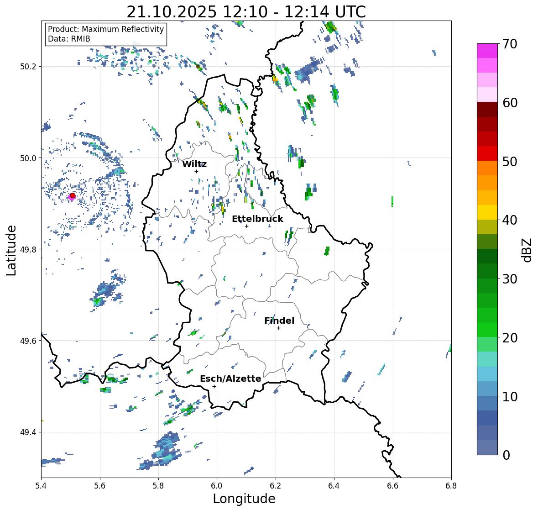The image size is (538, 510).
Task: Click the 60 tick on colorbar
Action: pos(510,103)
